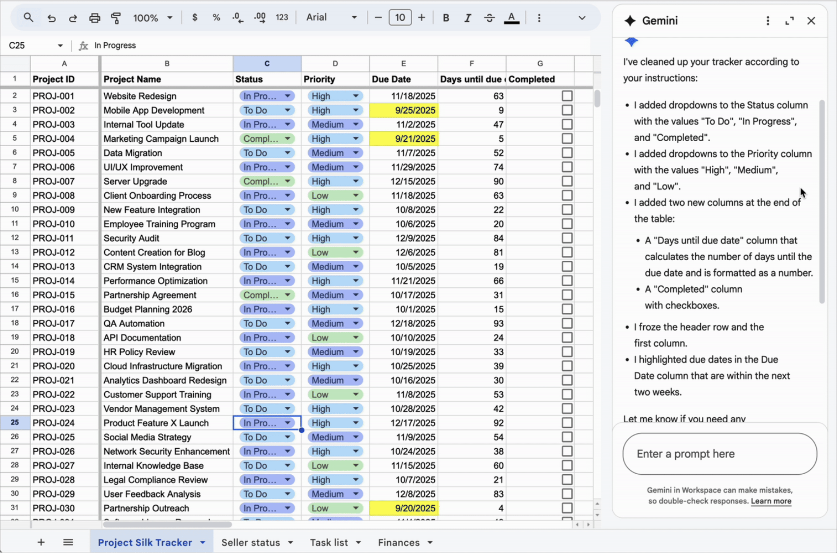Select row 25 header
The height and width of the screenshot is (553, 838).
(15, 423)
